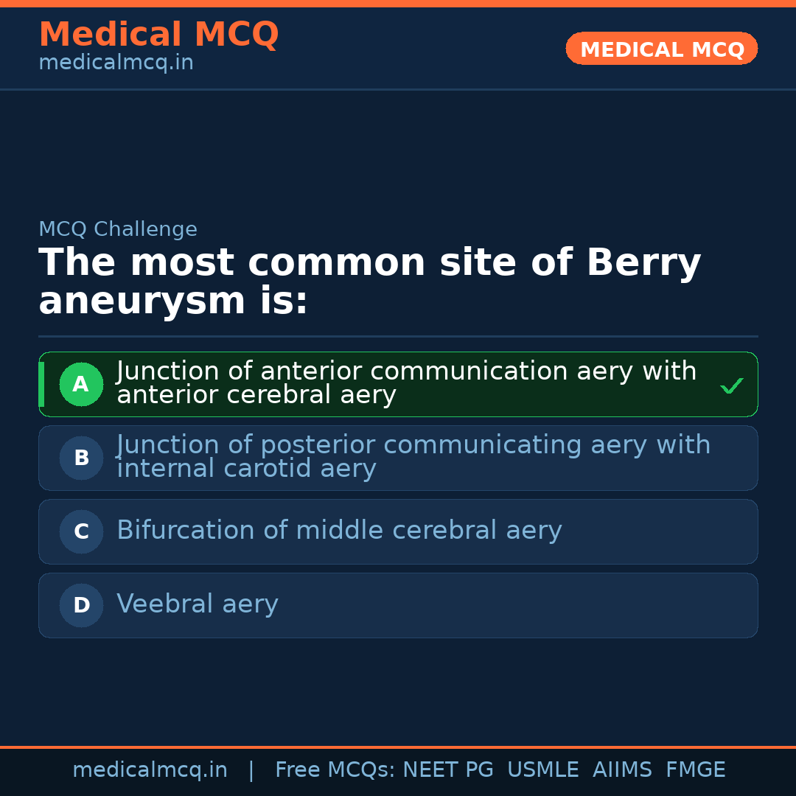Image resolution: width=796 pixels, height=796 pixels.
Task: Click the green checkmark on option A
Action: point(731,385)
